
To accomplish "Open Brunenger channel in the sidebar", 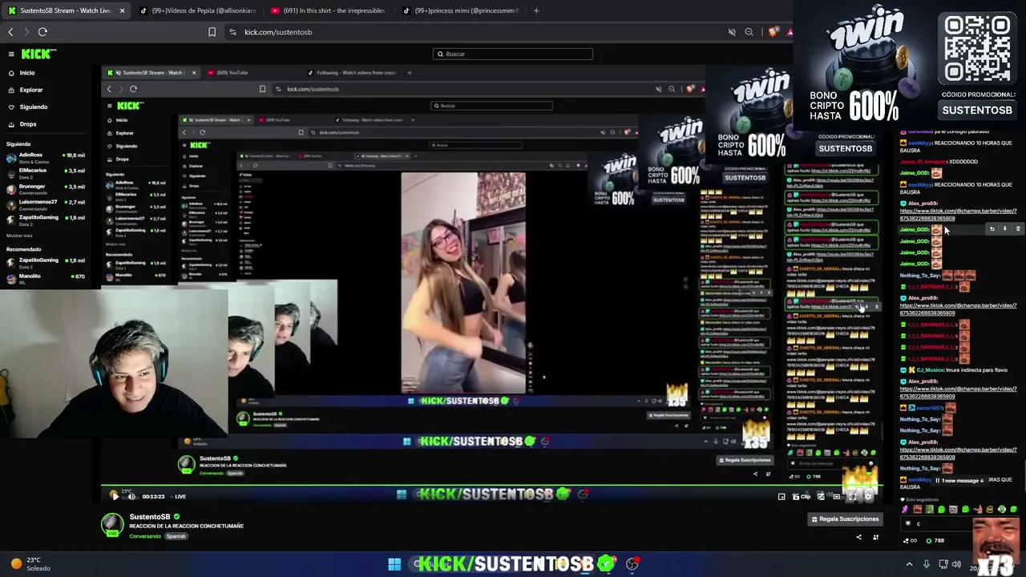I will click(x=46, y=188).
